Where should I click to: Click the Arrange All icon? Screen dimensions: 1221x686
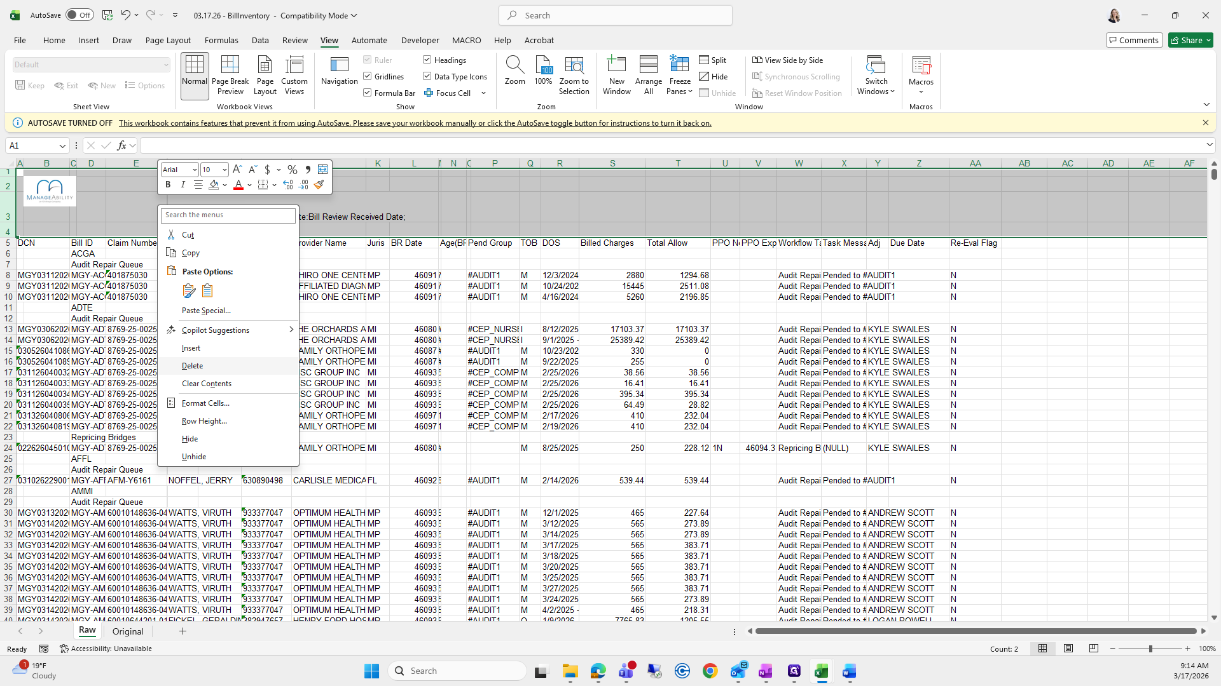(648, 65)
